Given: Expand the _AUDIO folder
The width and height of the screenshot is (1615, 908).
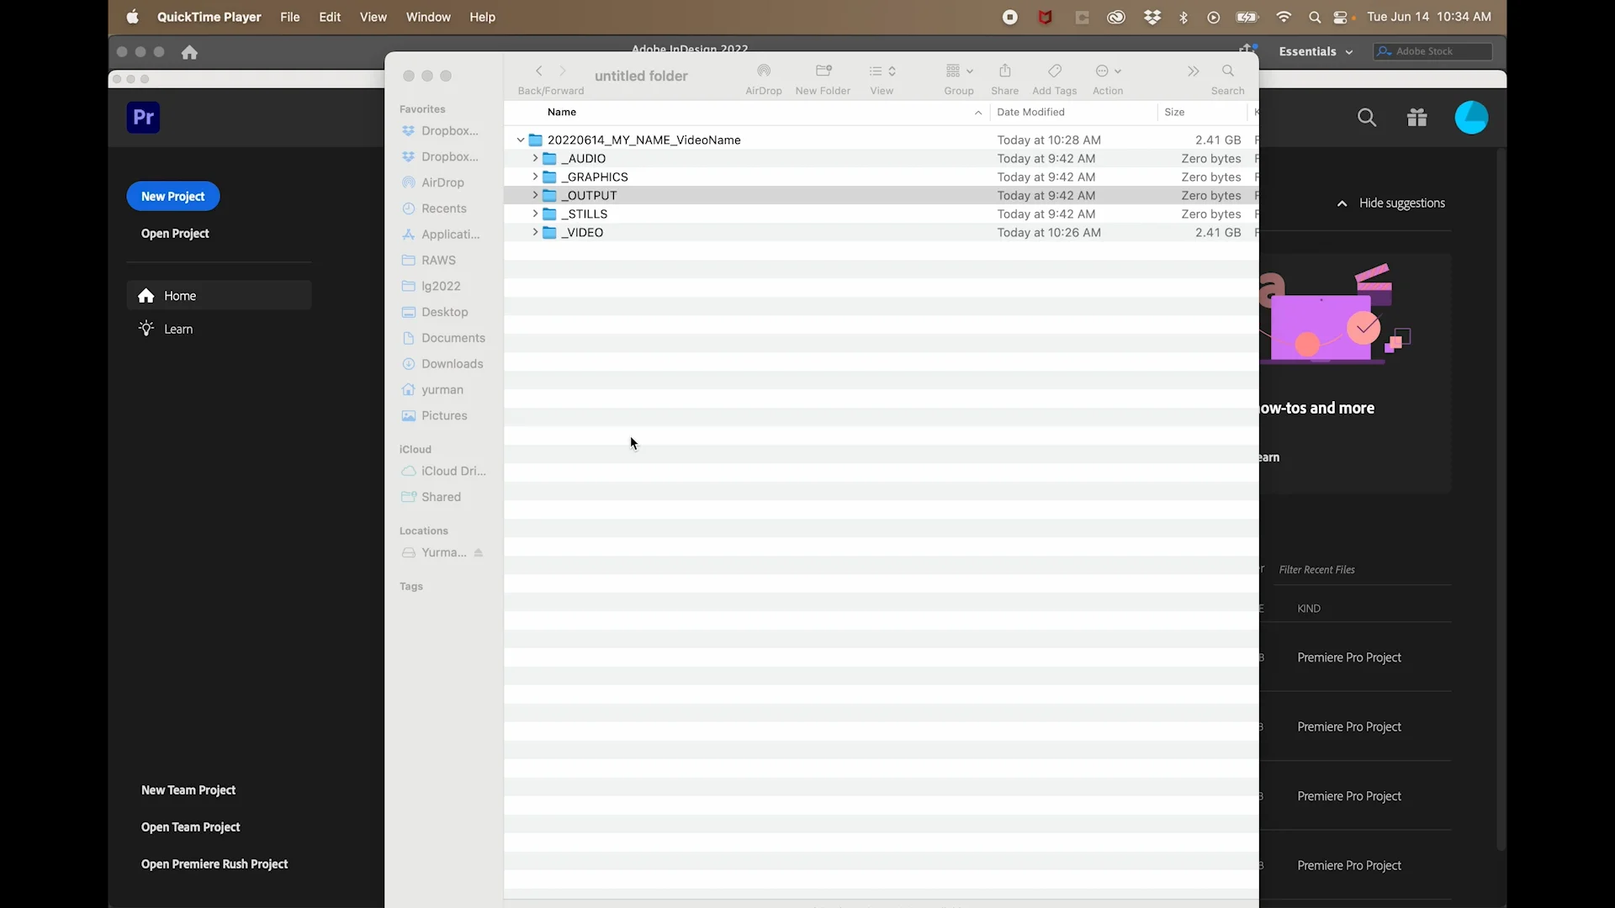Looking at the screenshot, I should [x=536, y=157].
